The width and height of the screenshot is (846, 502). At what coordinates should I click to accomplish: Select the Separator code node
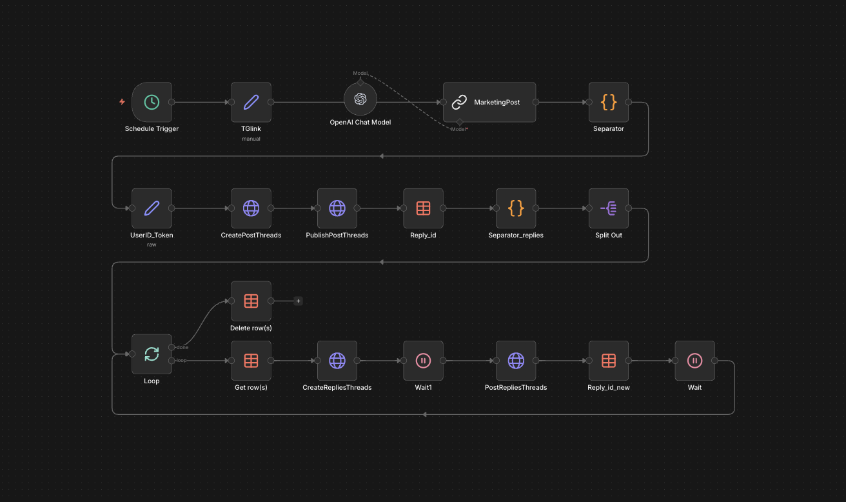click(x=608, y=102)
